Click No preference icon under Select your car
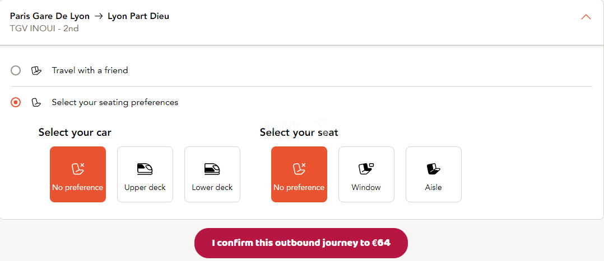 tap(77, 169)
